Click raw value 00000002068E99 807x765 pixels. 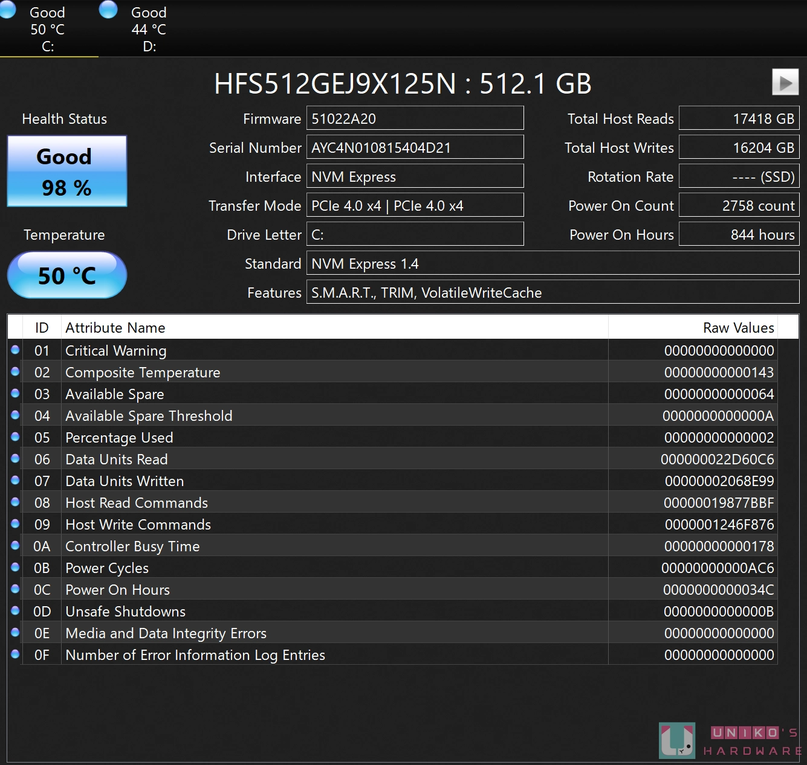[x=719, y=481]
